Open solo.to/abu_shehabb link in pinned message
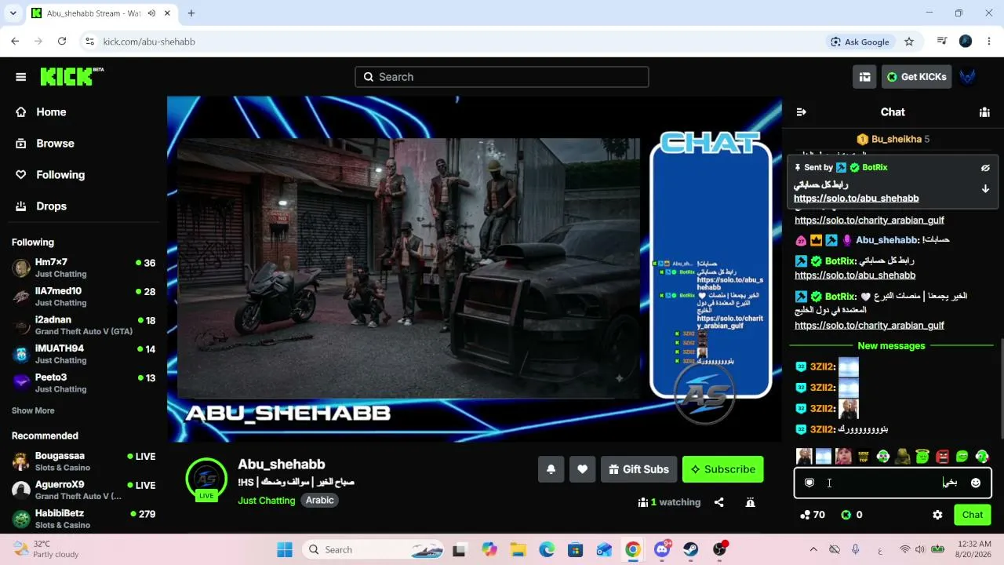 (x=857, y=199)
